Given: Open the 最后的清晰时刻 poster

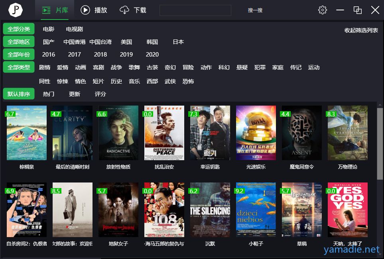Looking at the screenshot, I should (73, 133).
